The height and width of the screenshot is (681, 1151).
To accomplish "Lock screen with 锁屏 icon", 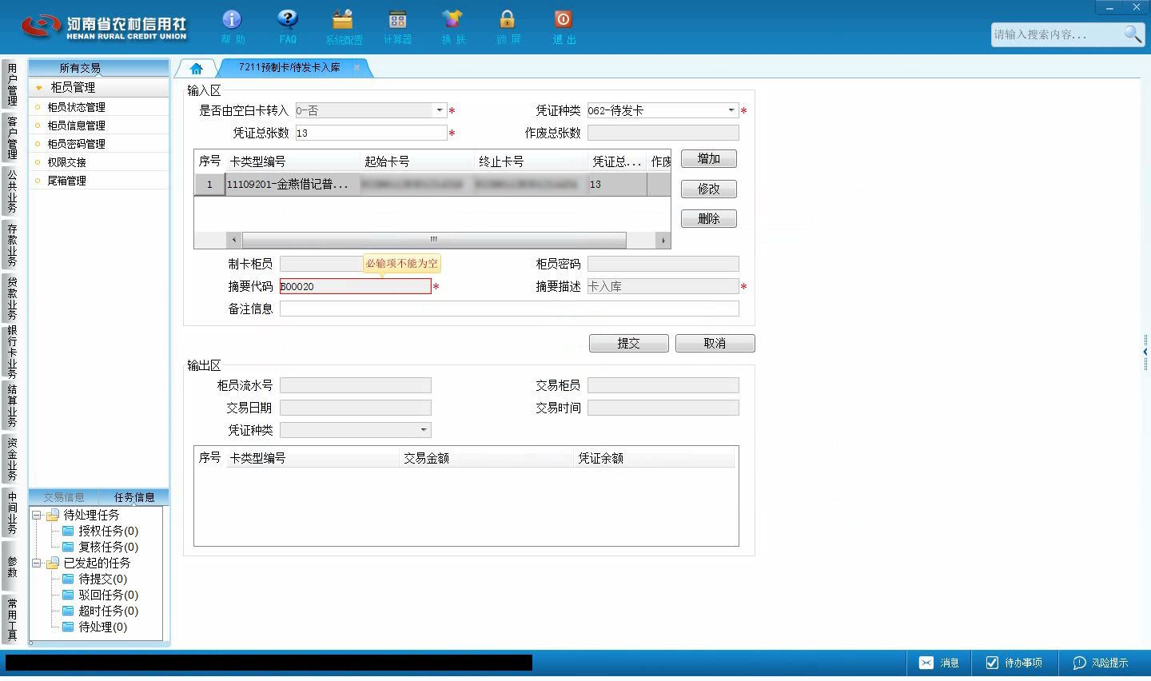I will pyautogui.click(x=508, y=26).
